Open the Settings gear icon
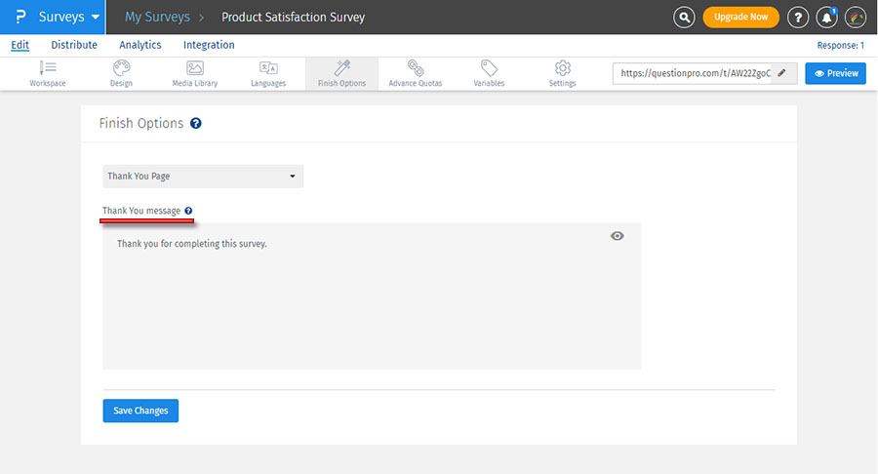 click(x=562, y=68)
